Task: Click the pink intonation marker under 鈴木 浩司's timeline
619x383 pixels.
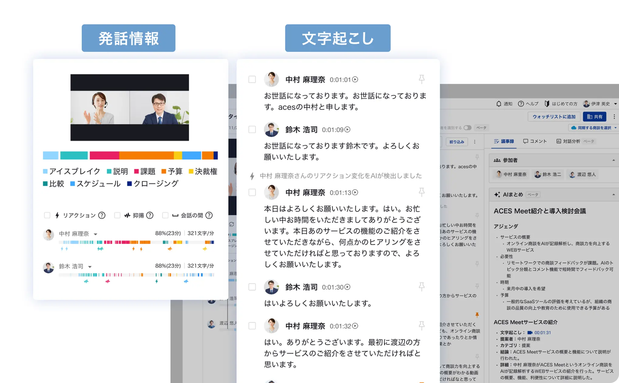Action: click(x=107, y=281)
